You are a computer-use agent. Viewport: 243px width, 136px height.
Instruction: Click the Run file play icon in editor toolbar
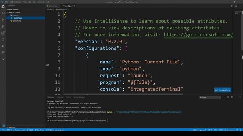point(232,6)
